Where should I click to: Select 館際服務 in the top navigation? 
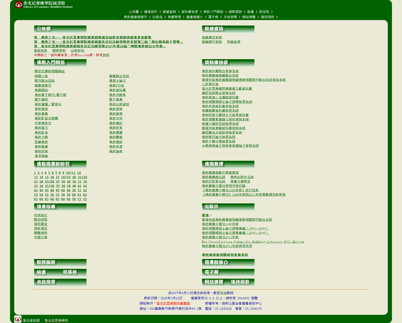[235, 12]
